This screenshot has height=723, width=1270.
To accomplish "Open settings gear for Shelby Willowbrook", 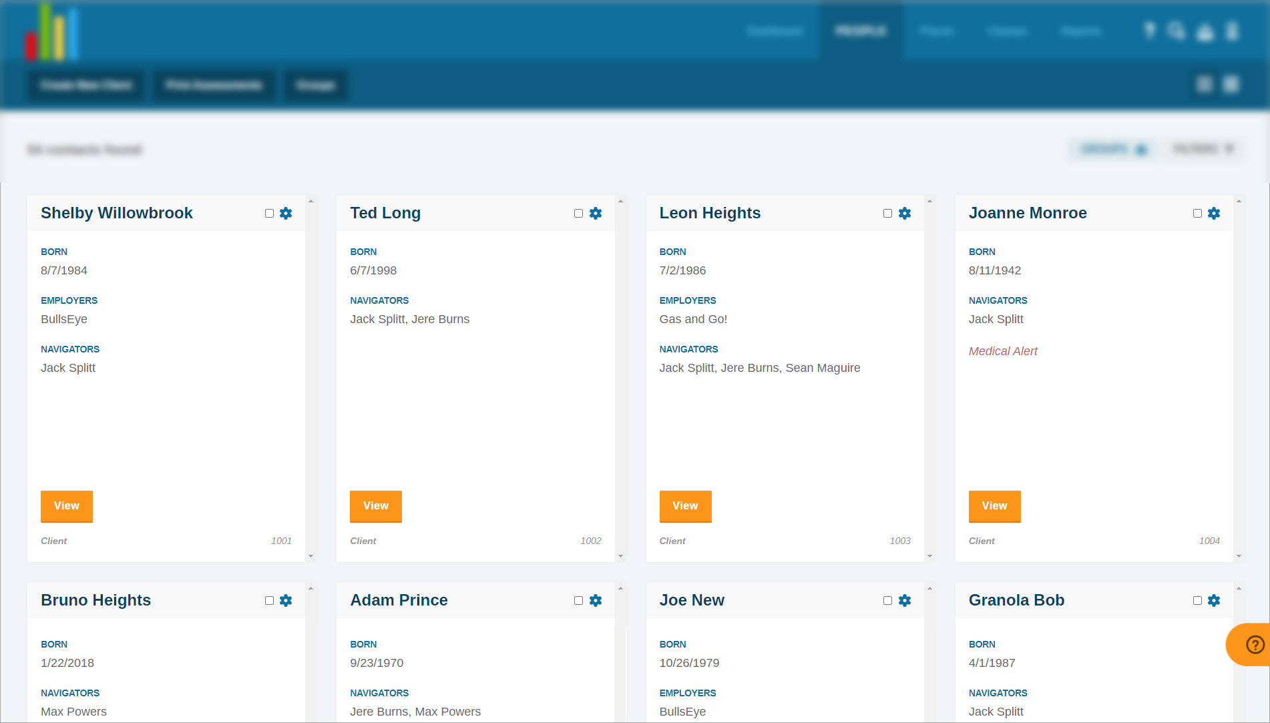I will point(286,214).
